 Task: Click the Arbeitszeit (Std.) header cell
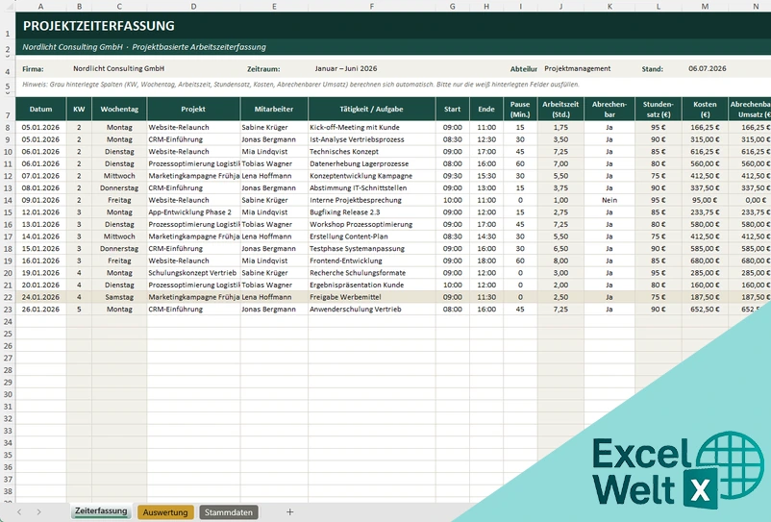[560, 110]
